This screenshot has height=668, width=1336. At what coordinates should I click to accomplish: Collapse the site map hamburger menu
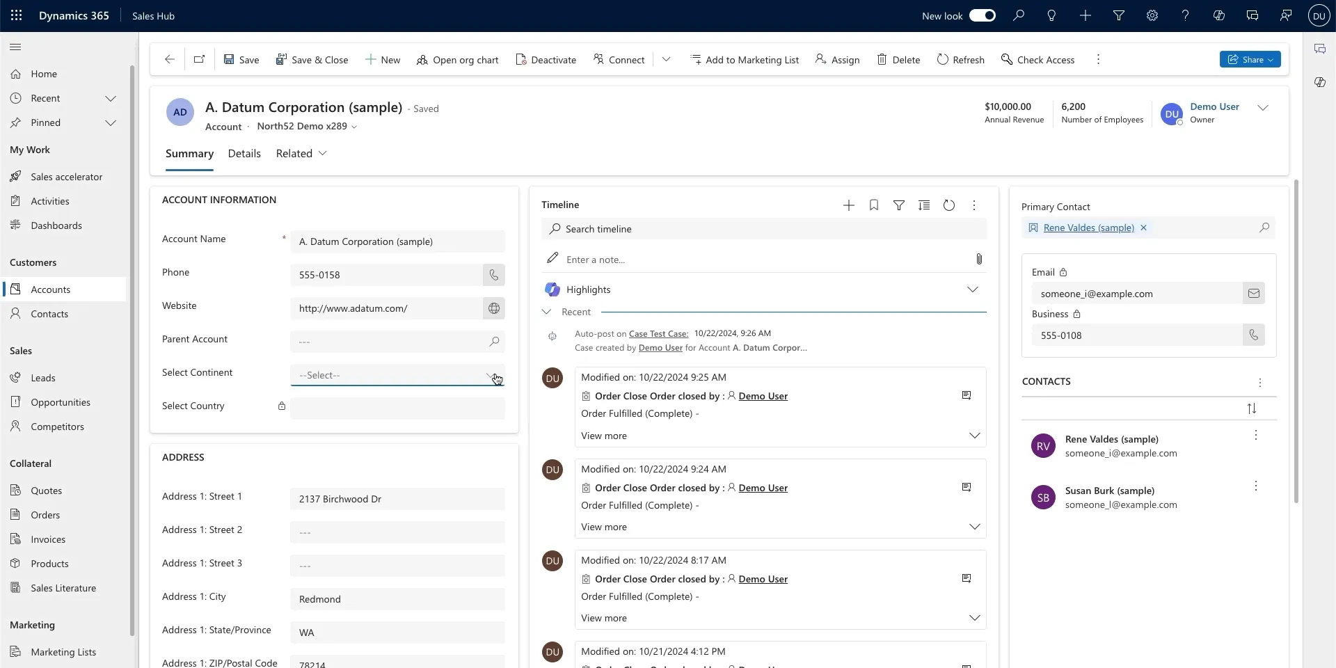15,47
